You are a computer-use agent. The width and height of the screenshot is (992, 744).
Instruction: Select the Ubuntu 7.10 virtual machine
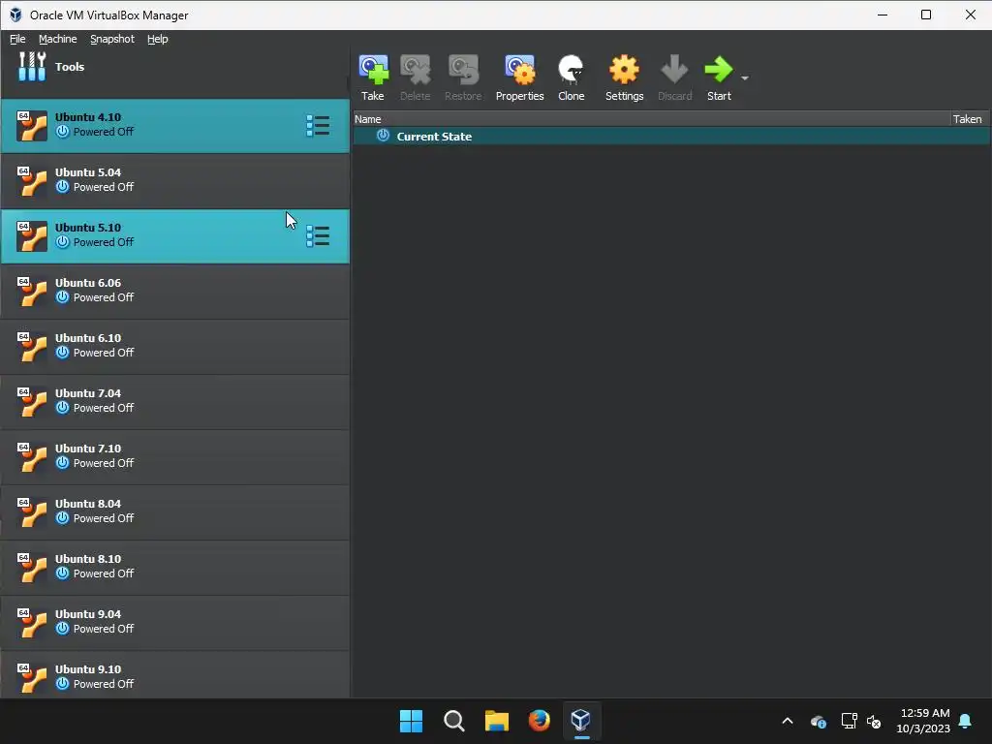tap(174, 457)
